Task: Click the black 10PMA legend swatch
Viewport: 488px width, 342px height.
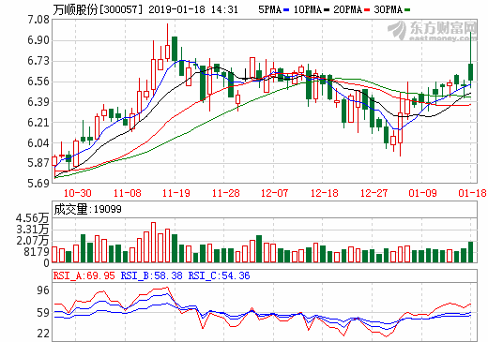Action: 327,10
